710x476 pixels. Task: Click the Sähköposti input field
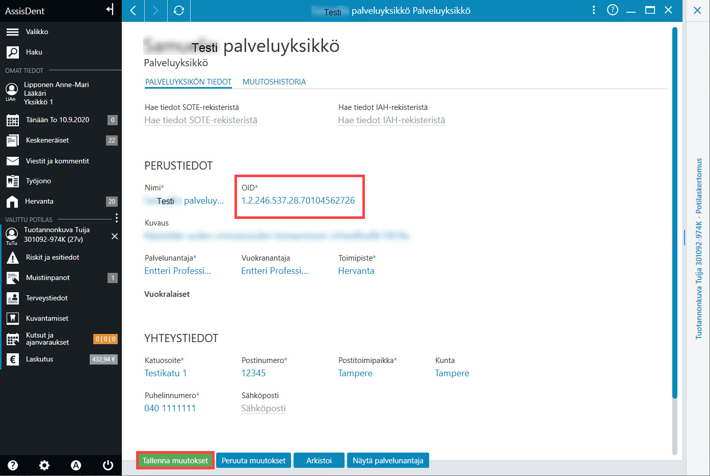click(264, 408)
